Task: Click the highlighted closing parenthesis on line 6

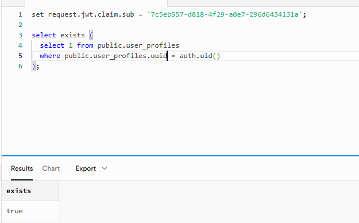Action: [34, 66]
